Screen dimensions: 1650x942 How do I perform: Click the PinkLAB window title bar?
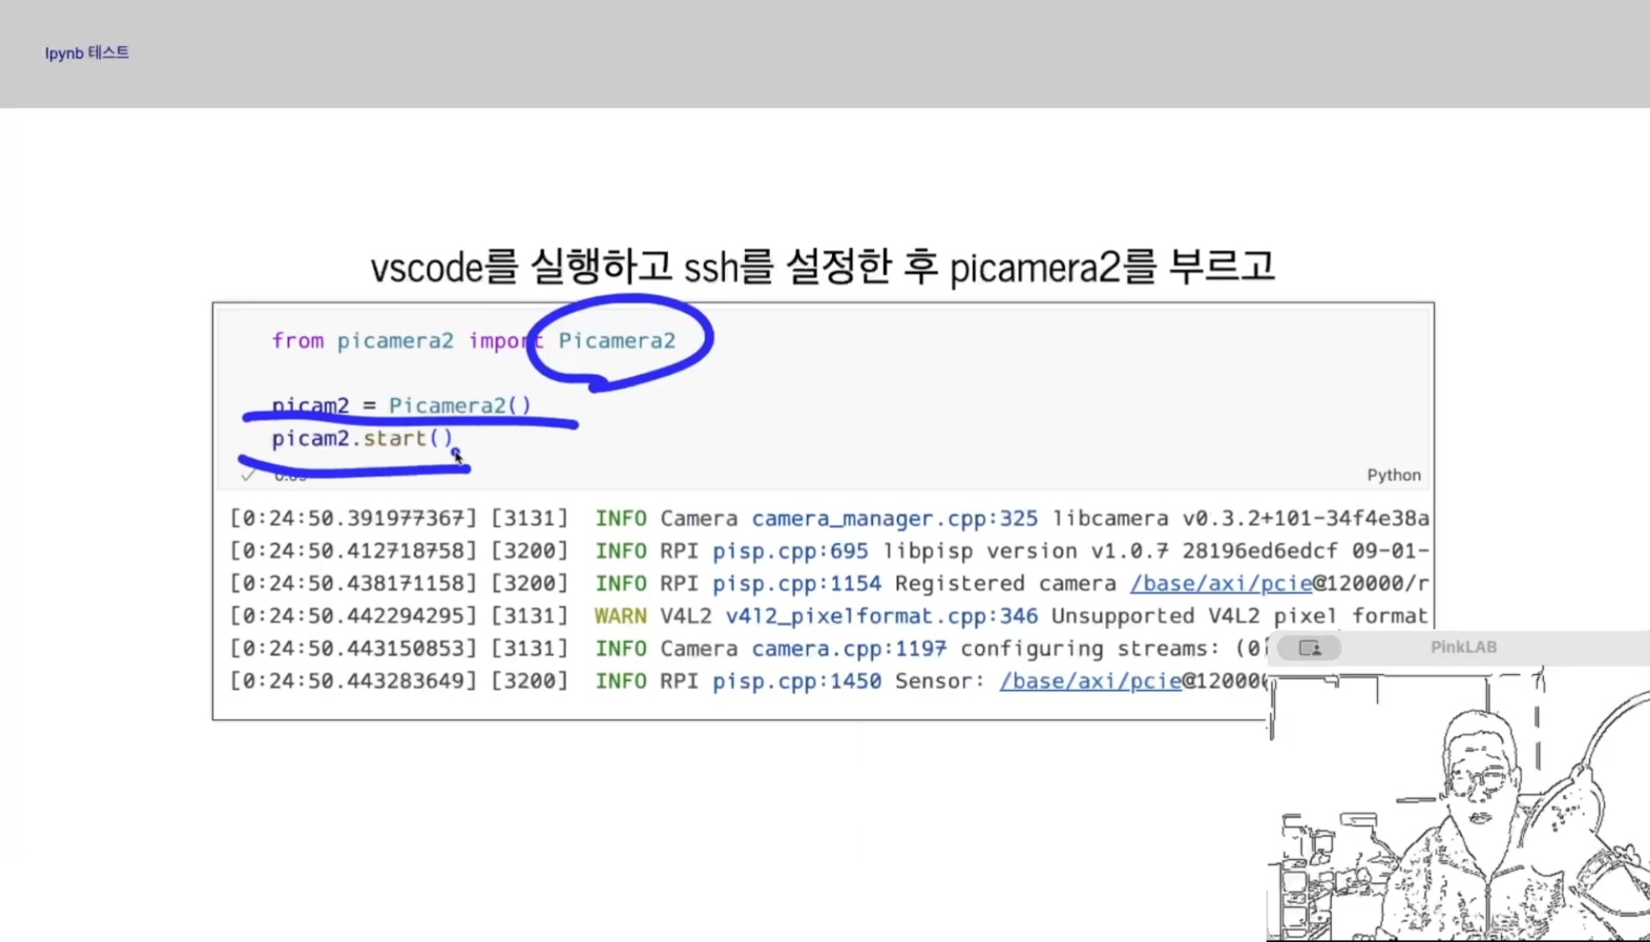point(1462,647)
